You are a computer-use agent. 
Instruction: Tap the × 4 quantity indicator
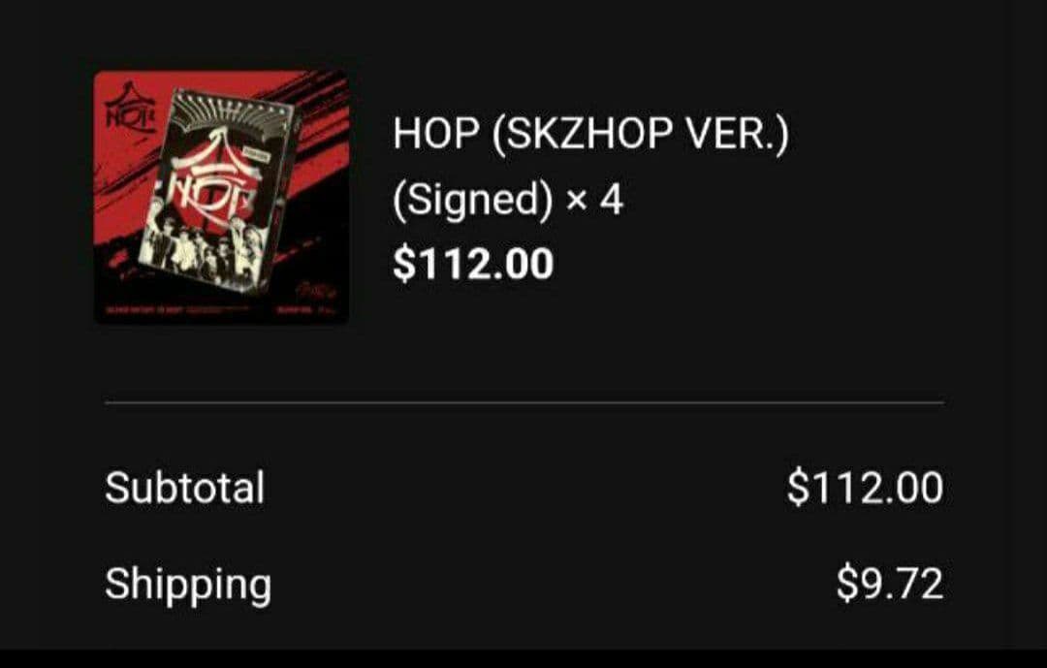pos(594,199)
